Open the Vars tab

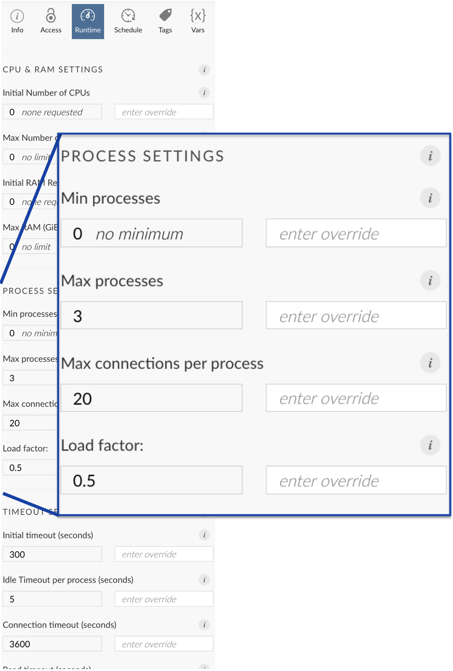tap(198, 21)
